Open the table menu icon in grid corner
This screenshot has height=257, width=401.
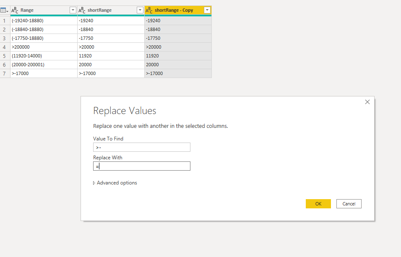4,10
